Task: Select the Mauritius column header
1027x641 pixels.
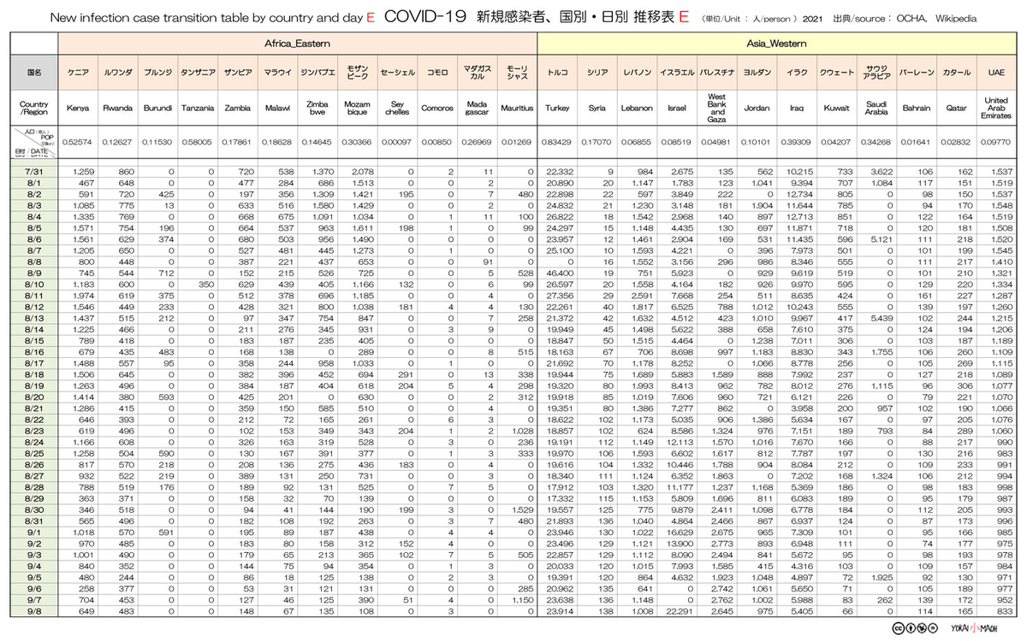Action: (517, 109)
